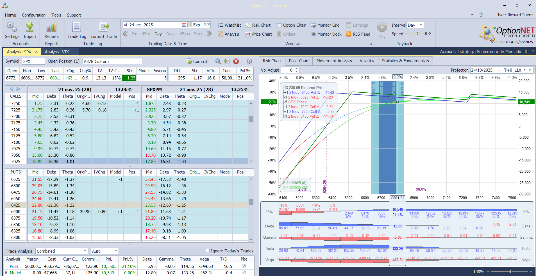Adjust the playback Speed slider
This screenshot has width=536, height=276.
pos(418,34)
